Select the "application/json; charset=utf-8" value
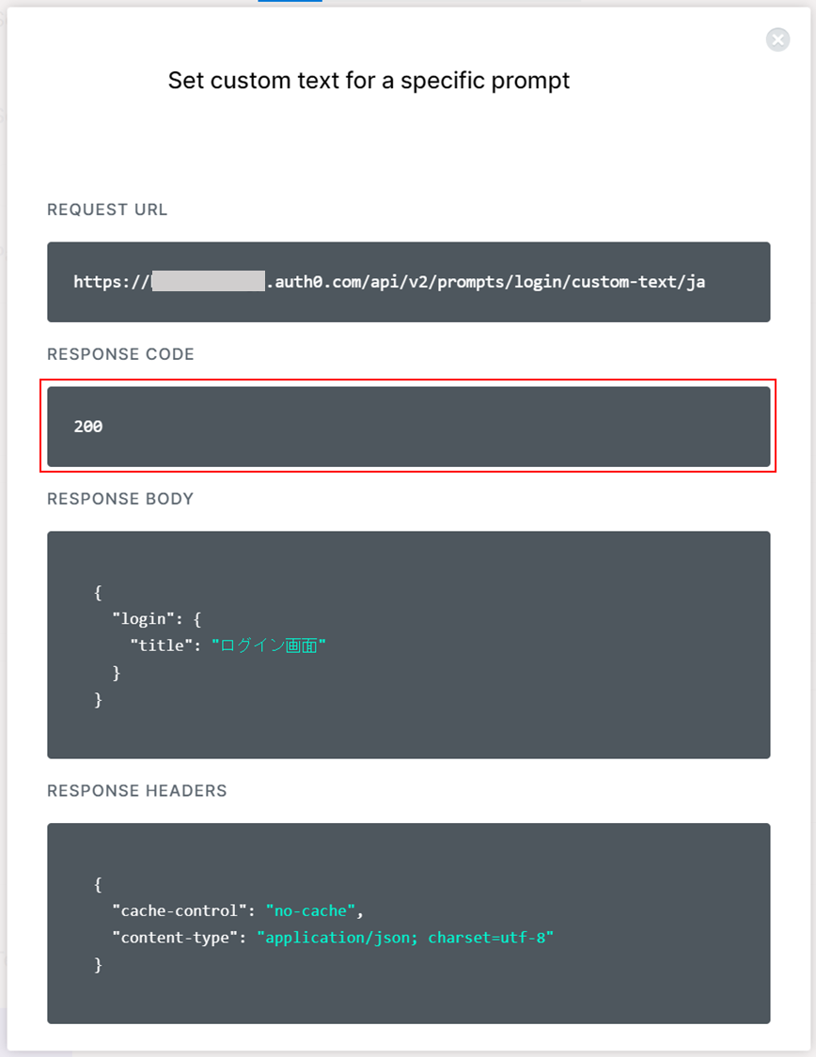Image resolution: width=816 pixels, height=1057 pixels. [407, 937]
